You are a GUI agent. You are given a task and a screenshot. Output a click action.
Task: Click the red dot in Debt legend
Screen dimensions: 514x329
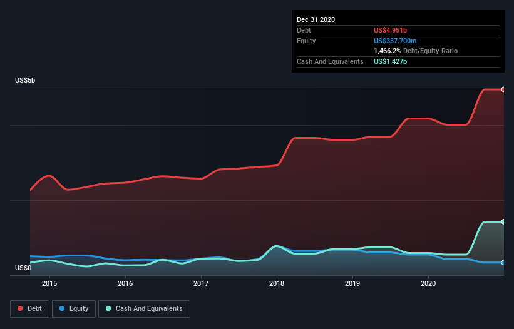click(x=20, y=308)
